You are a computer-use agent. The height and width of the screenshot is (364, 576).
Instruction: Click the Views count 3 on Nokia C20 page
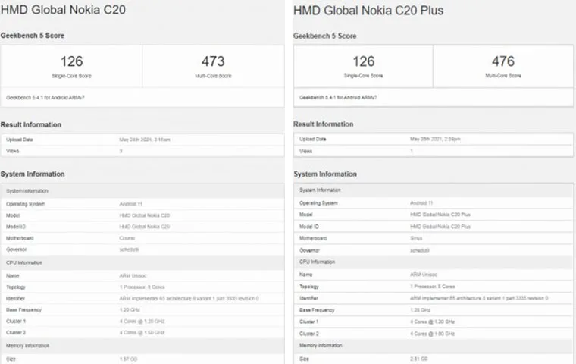click(x=121, y=151)
